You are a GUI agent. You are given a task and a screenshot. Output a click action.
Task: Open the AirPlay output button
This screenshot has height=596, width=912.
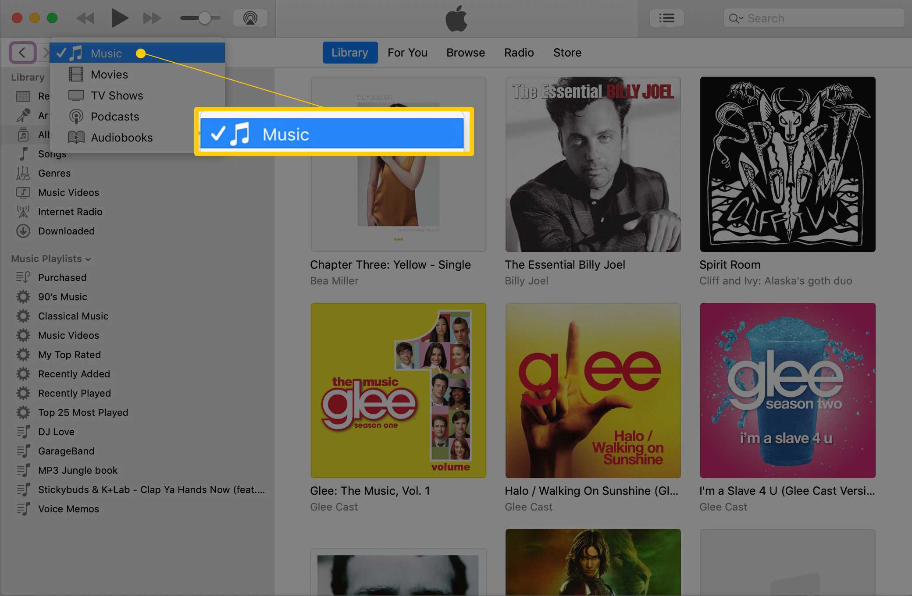(x=250, y=18)
